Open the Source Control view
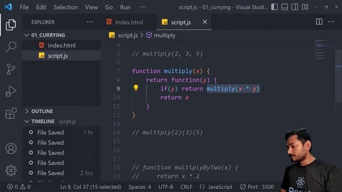Viewport: 342px width, 192px height. [x=11, y=69]
